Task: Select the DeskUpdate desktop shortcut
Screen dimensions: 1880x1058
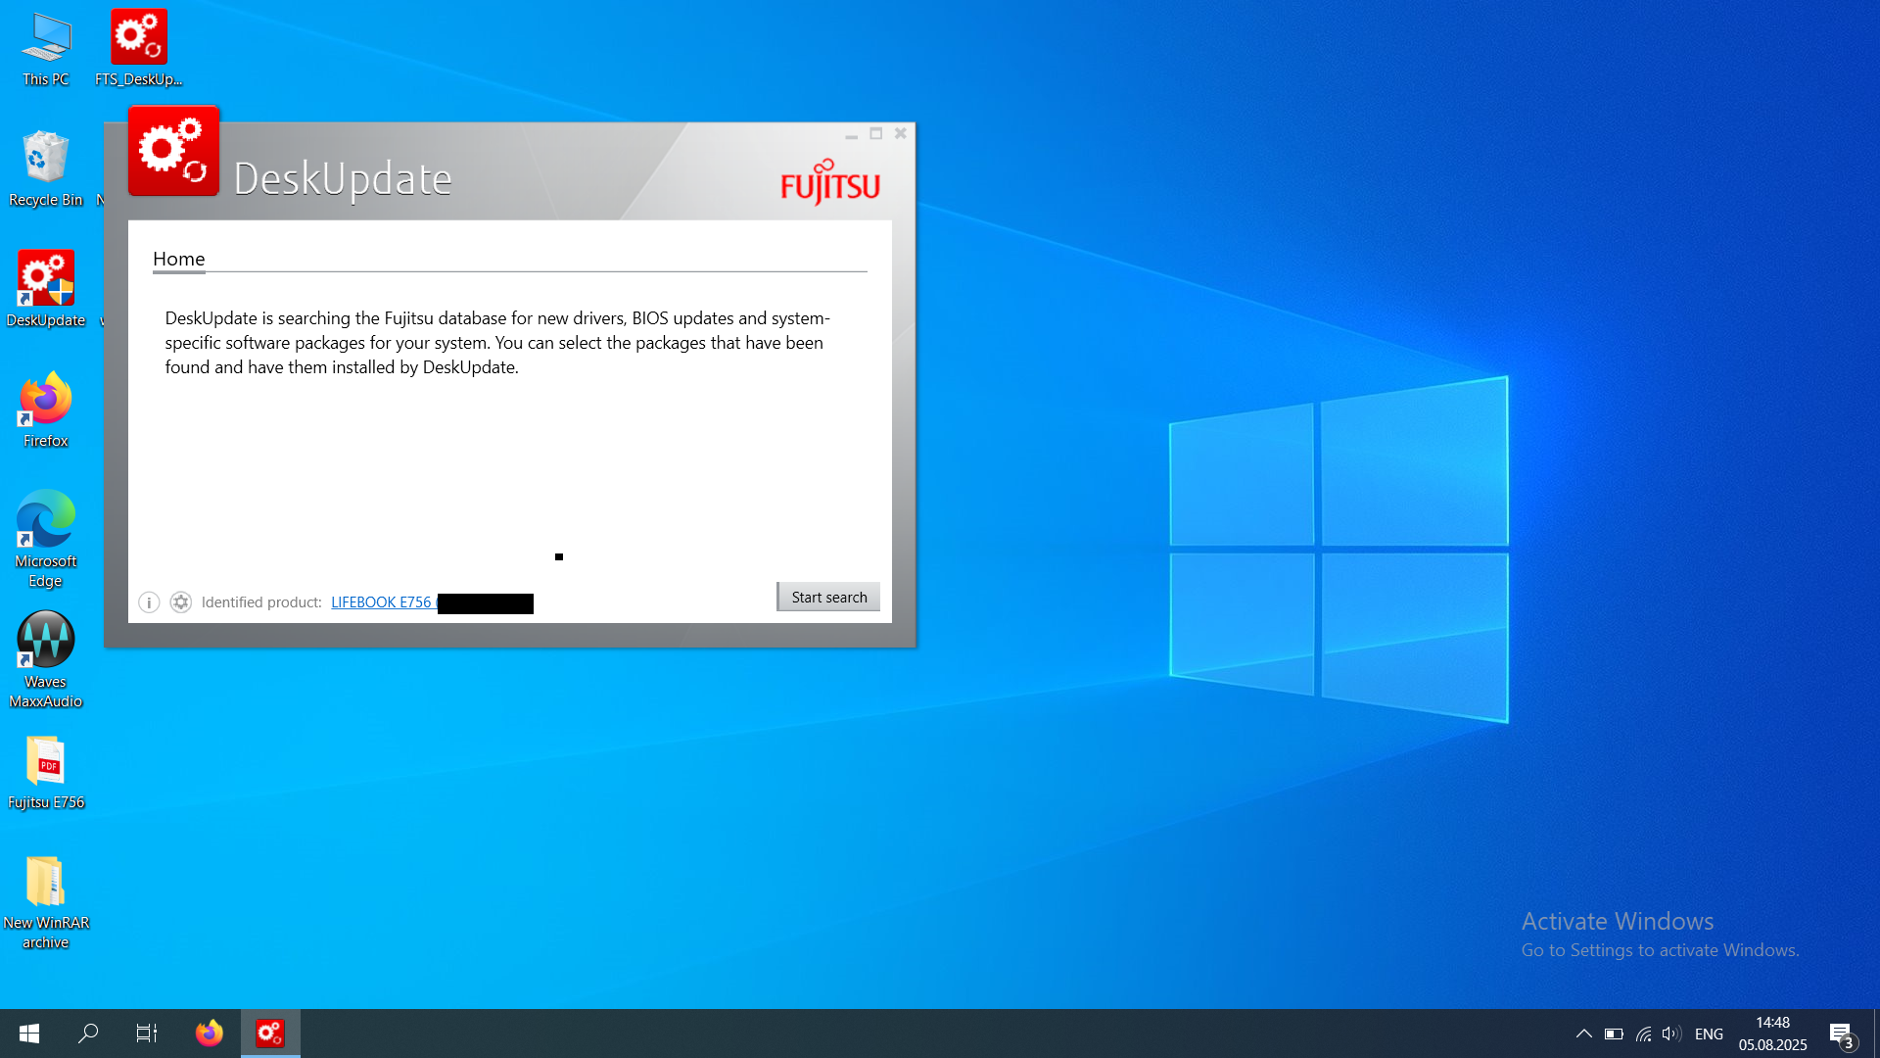Action: click(46, 290)
